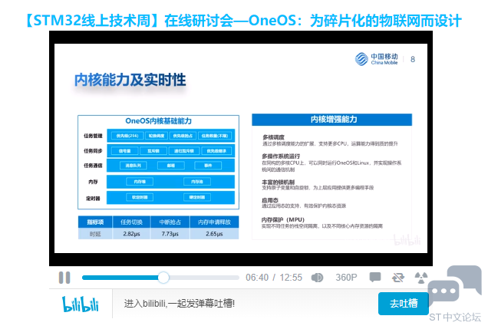Toggle the danmaku comments icon
The height and width of the screenshot is (329, 488).
[x=375, y=277]
